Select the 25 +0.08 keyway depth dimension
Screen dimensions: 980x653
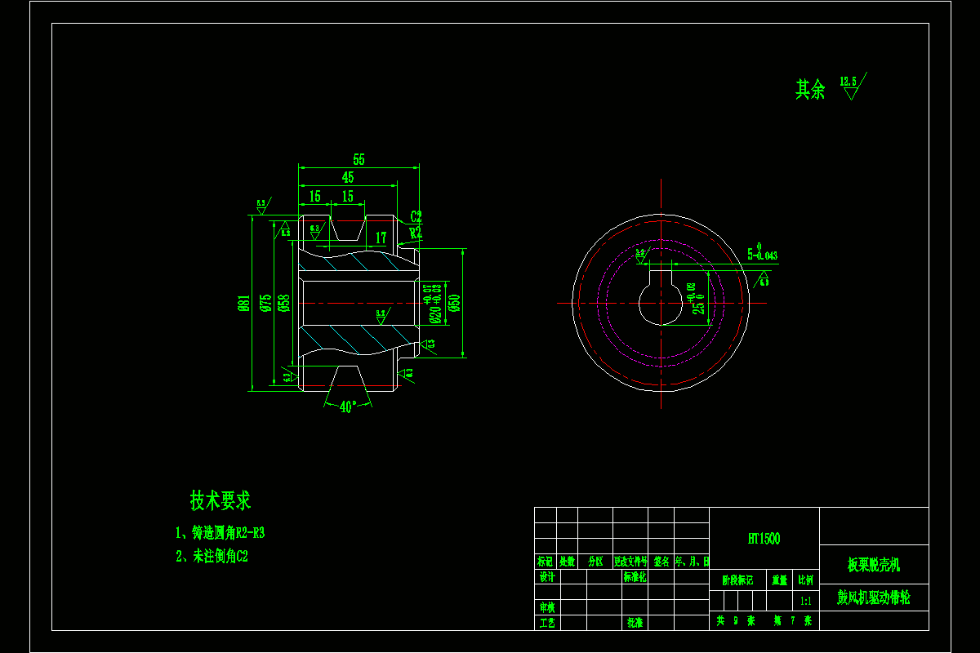click(696, 299)
